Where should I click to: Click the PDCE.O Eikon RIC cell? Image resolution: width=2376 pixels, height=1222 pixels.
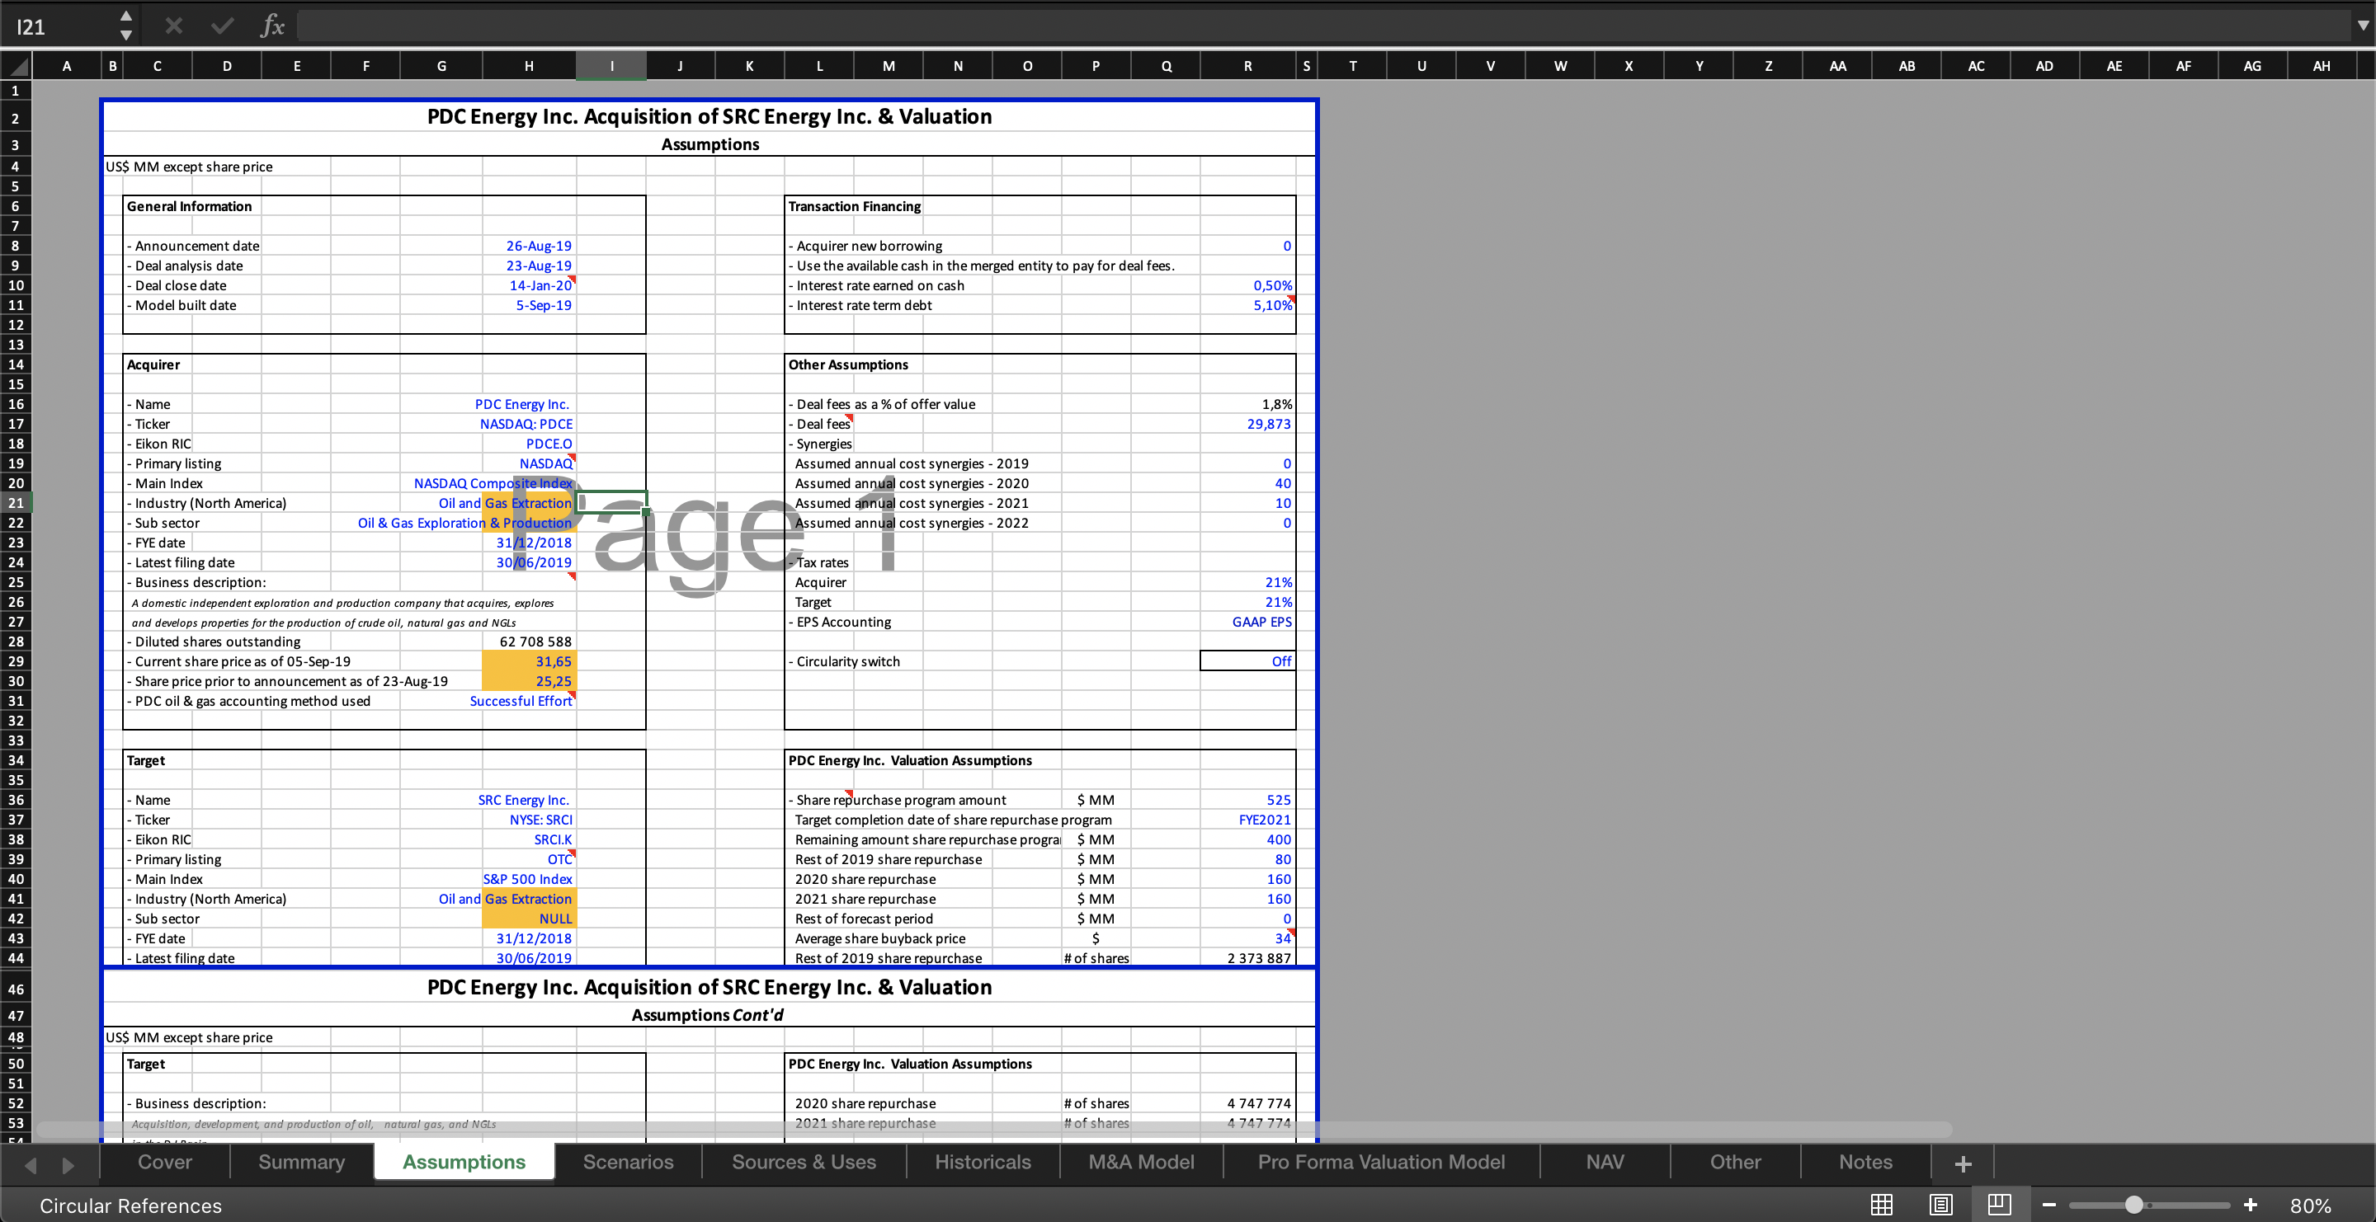[x=530, y=444]
